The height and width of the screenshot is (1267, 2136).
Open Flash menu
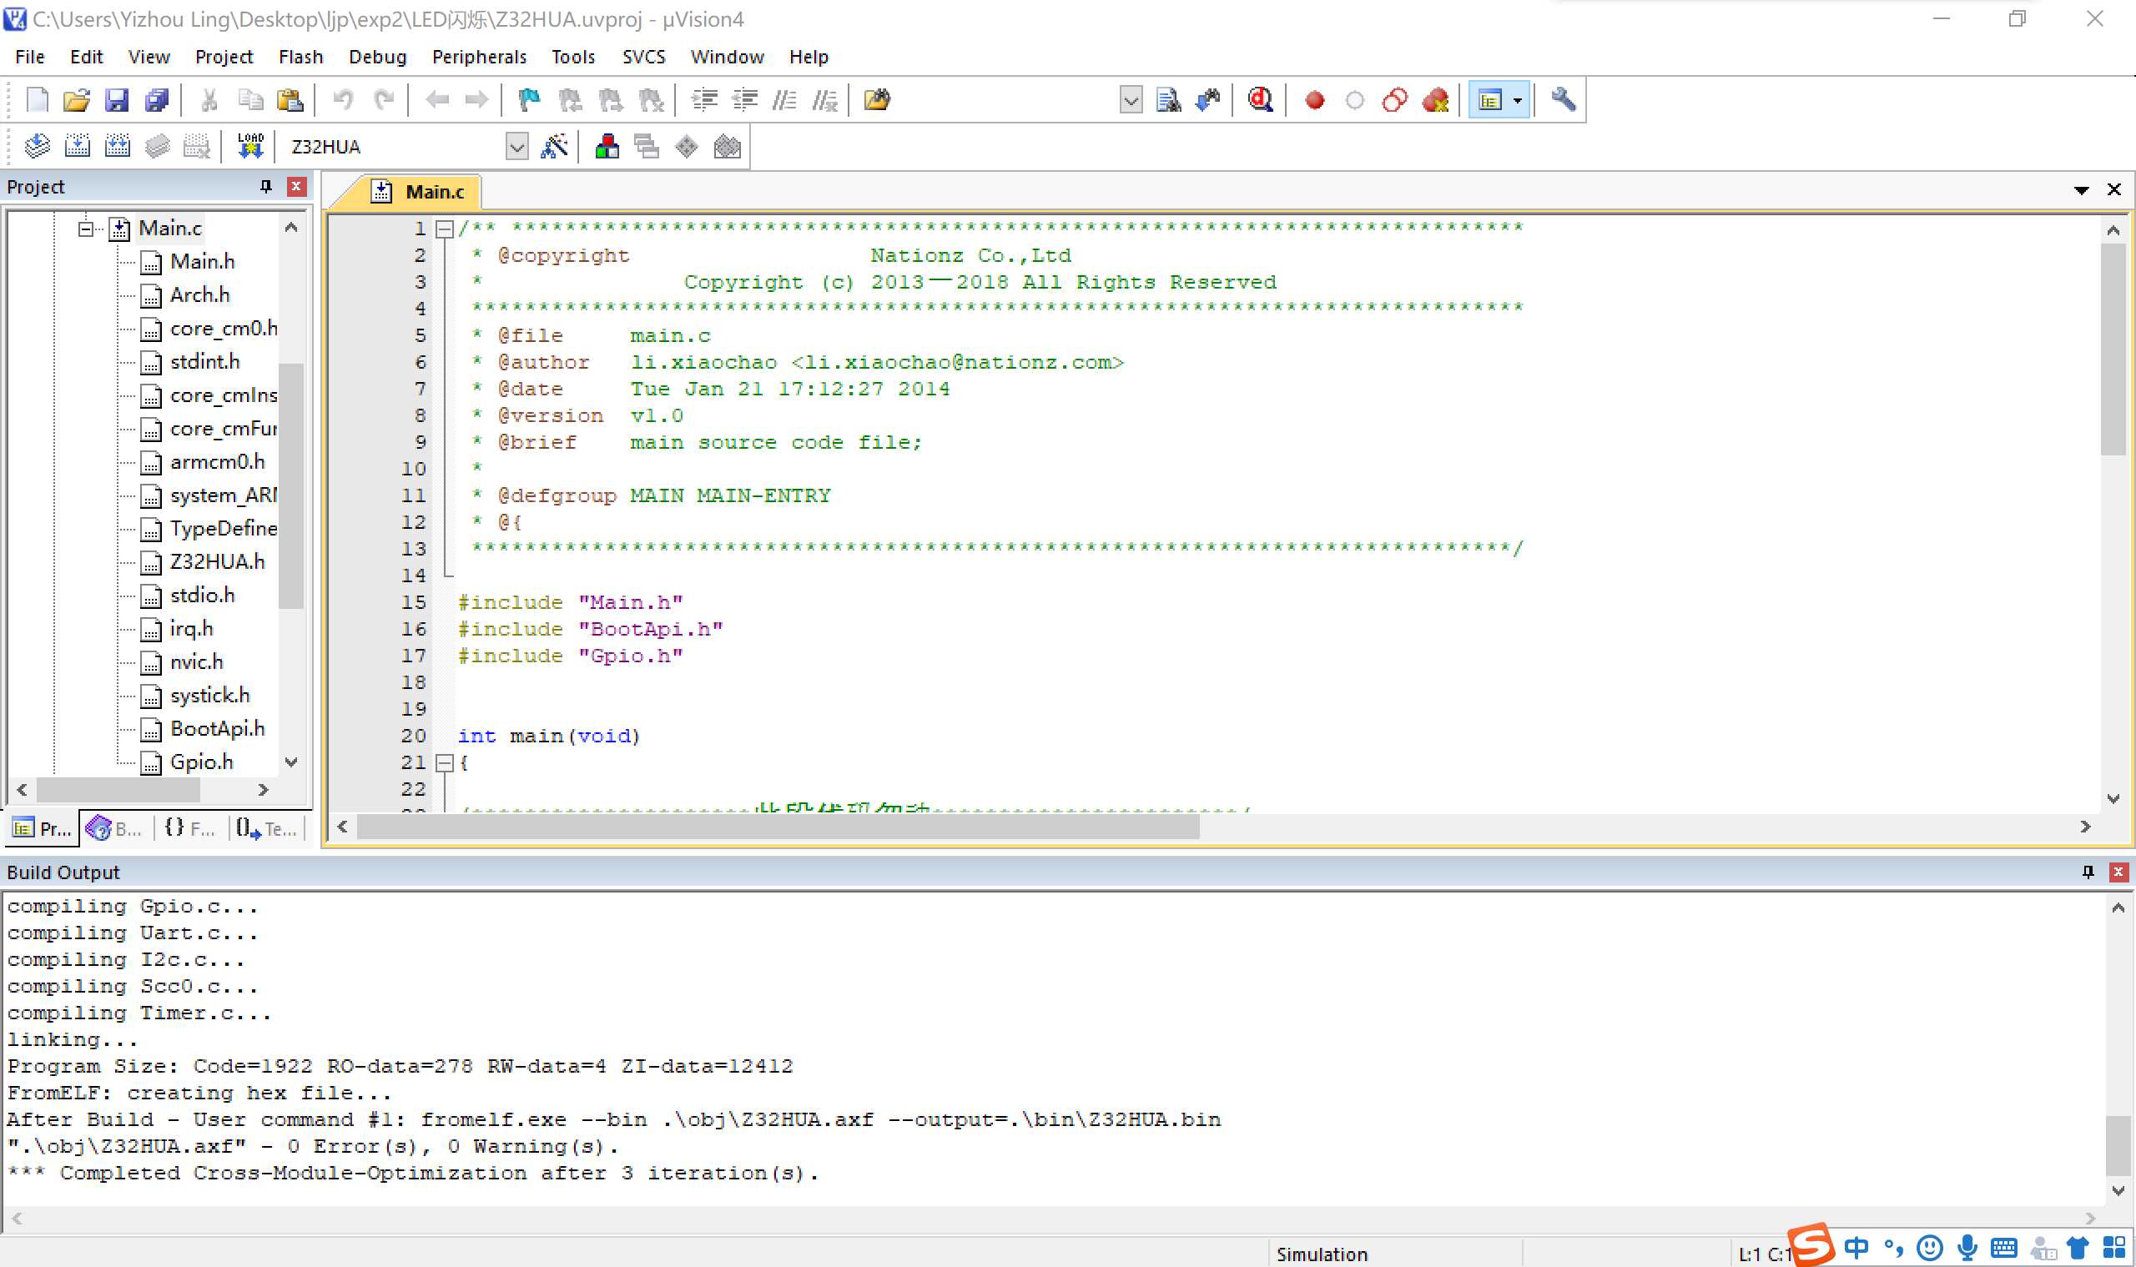point(300,57)
